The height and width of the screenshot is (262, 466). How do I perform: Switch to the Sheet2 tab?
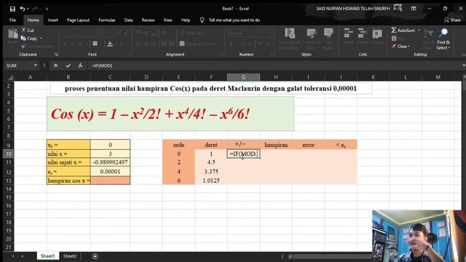tap(70, 256)
